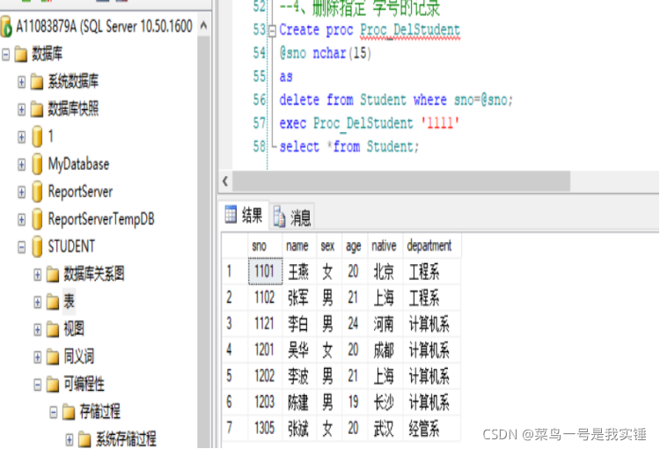Screen dimensions: 660x449
Task: Click the database icon named 1
Action: coord(37,136)
